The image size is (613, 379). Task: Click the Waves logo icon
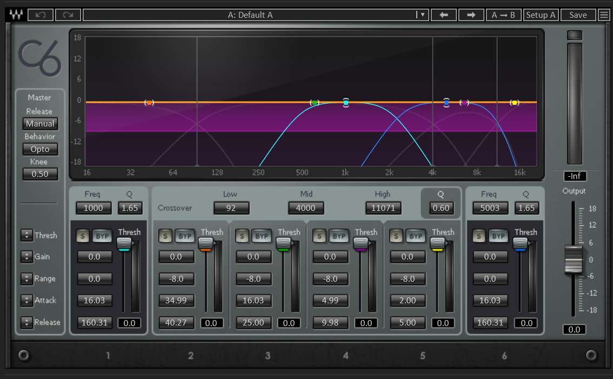tap(16, 15)
